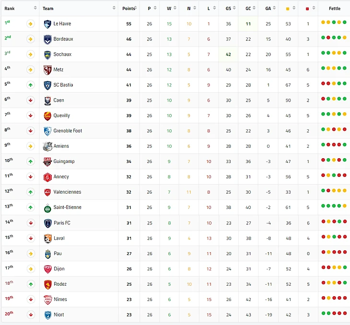
Task: Sort teams using Team column arrows
Action: tap(114, 8)
